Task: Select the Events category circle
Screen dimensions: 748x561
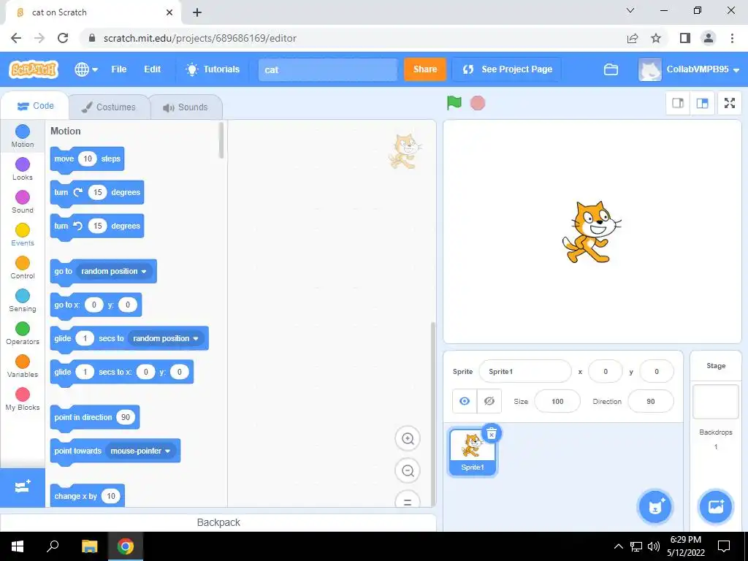Action: (23, 230)
